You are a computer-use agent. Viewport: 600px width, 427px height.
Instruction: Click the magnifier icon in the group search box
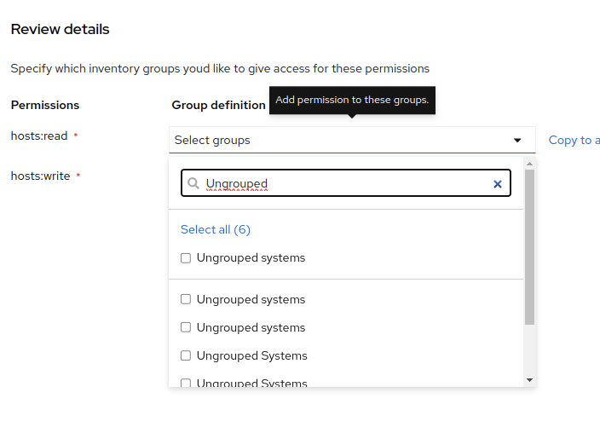[x=193, y=183]
